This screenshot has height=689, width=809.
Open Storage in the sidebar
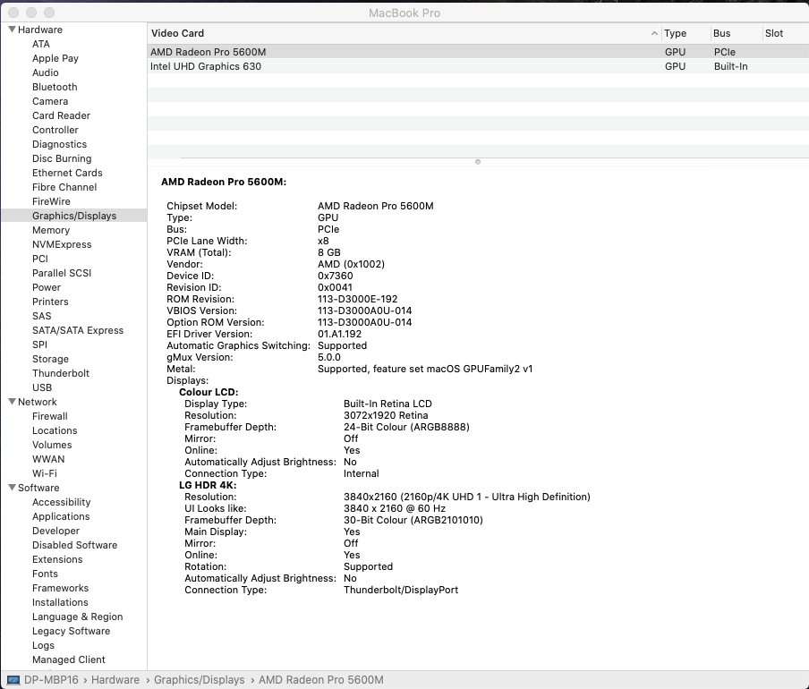50,359
